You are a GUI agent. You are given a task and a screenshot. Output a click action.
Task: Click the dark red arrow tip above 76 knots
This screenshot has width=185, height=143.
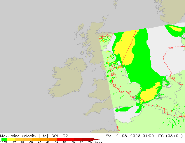pyautogui.click(x=95, y=139)
